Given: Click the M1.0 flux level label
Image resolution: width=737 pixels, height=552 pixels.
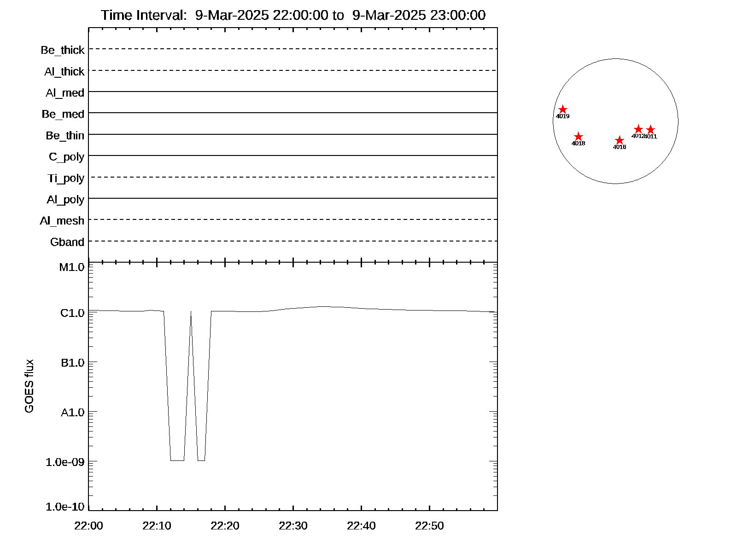Looking at the screenshot, I should click(72, 267).
